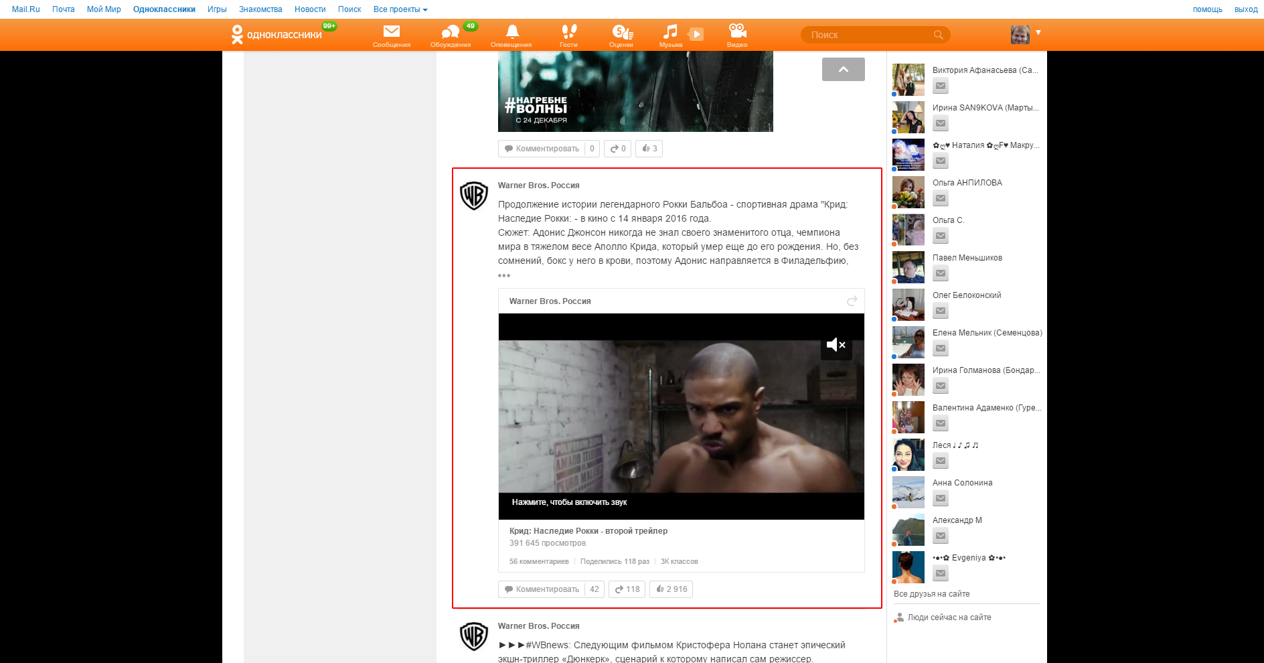This screenshot has height=663, width=1264.
Task: Open Гости footprints icon
Action: pyautogui.click(x=569, y=31)
